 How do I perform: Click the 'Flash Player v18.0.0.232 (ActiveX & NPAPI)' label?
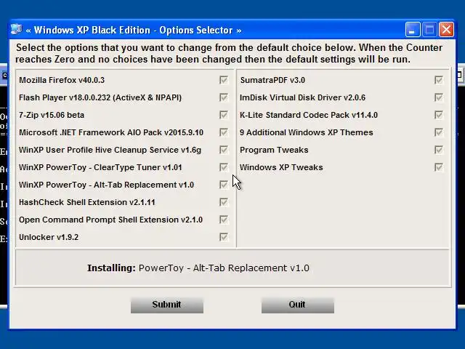tap(100, 97)
